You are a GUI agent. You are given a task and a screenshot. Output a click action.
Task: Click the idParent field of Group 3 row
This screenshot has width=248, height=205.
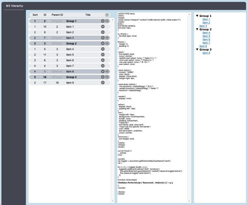pyautogui.click(x=57, y=77)
